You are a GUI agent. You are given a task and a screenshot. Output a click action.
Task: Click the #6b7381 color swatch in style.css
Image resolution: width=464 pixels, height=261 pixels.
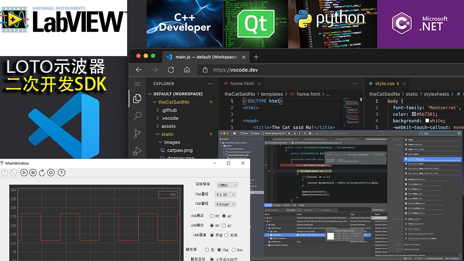pyautogui.click(x=414, y=114)
